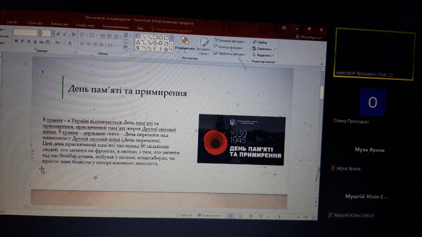Toggle italic (К) formatting
422x237 pixels.
click(22, 41)
